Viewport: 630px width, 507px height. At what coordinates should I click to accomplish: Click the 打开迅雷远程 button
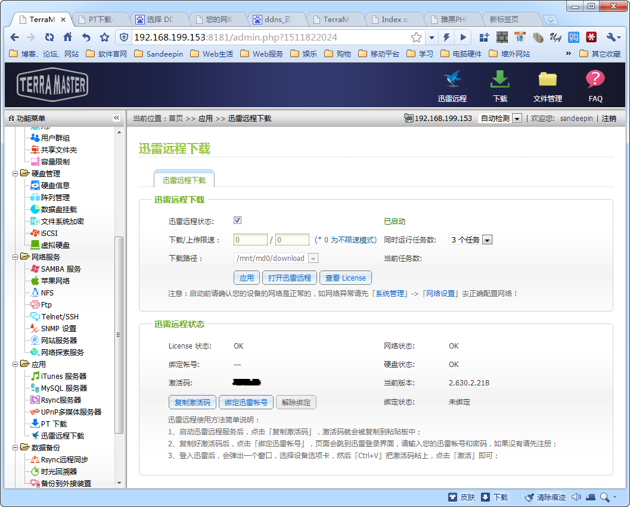[290, 278]
